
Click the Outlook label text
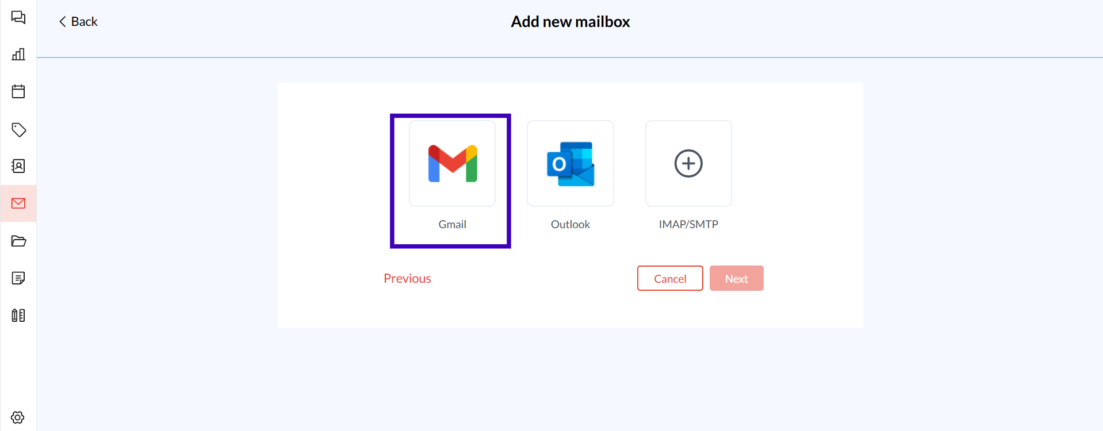pos(570,225)
